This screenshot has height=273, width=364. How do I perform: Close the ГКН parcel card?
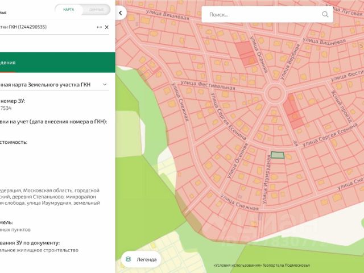106,27
